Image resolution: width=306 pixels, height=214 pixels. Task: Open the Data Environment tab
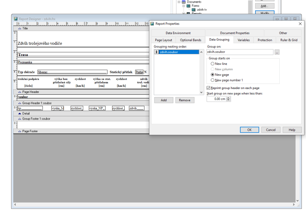pos(178,33)
